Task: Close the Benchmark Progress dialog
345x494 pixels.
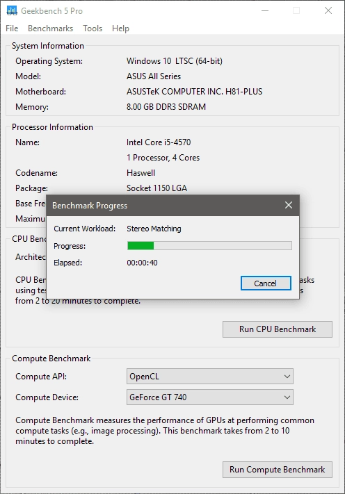Action: point(288,205)
